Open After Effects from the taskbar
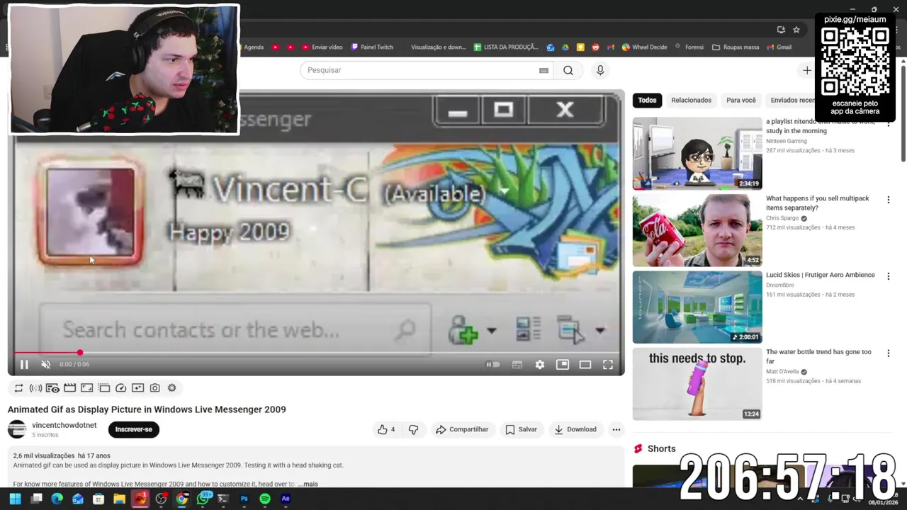This screenshot has width=907, height=510. point(286,499)
